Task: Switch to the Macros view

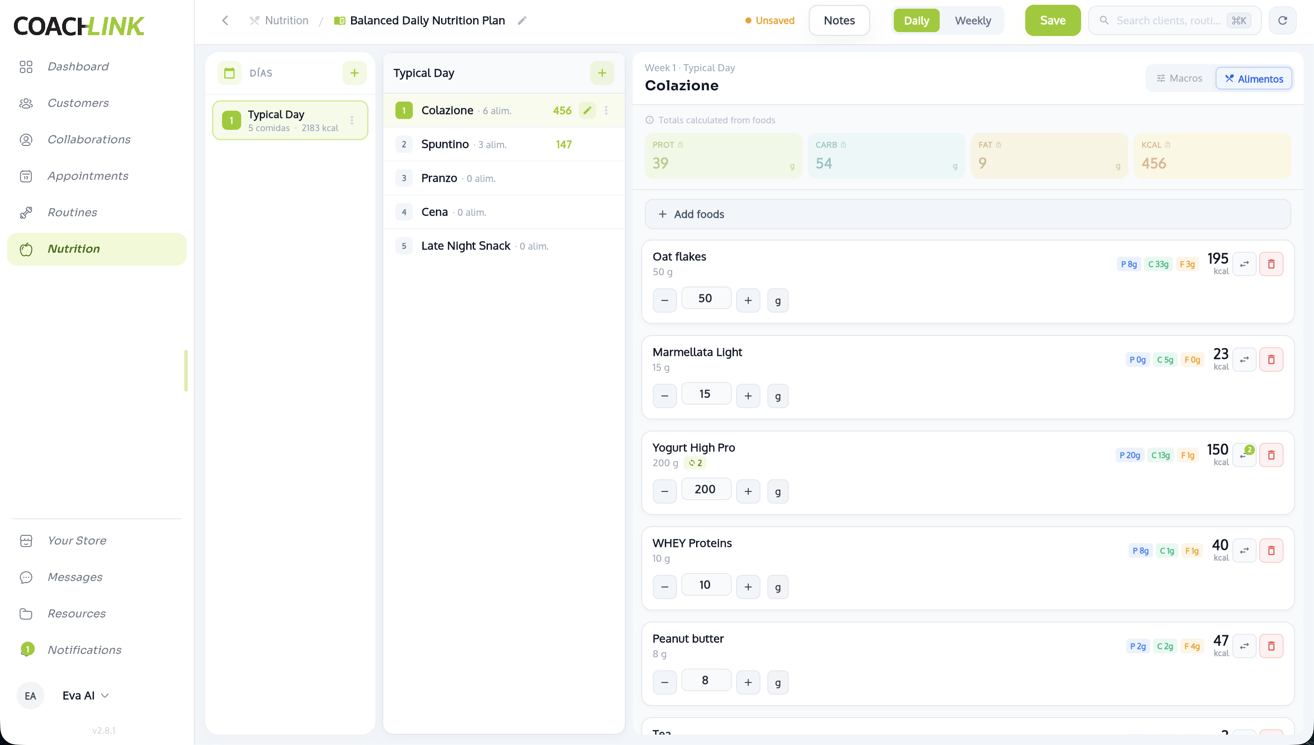Action: pyautogui.click(x=1179, y=78)
